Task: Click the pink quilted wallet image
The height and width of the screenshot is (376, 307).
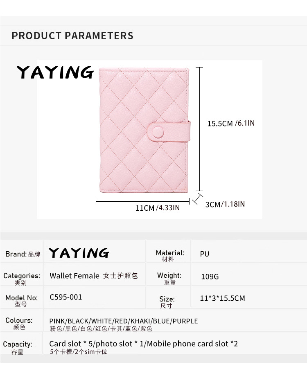Action: (x=144, y=130)
